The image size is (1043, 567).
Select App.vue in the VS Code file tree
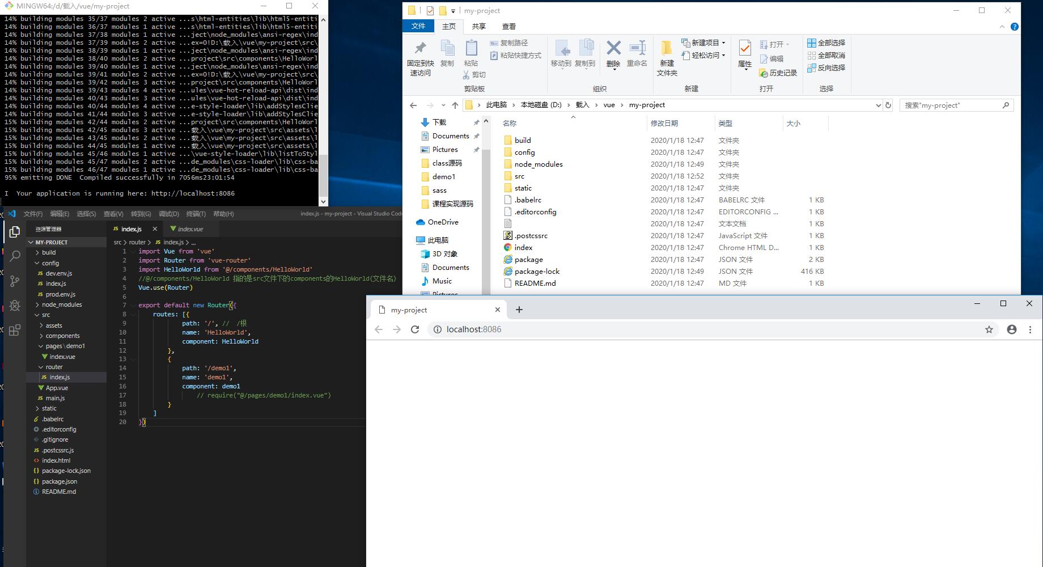57,388
